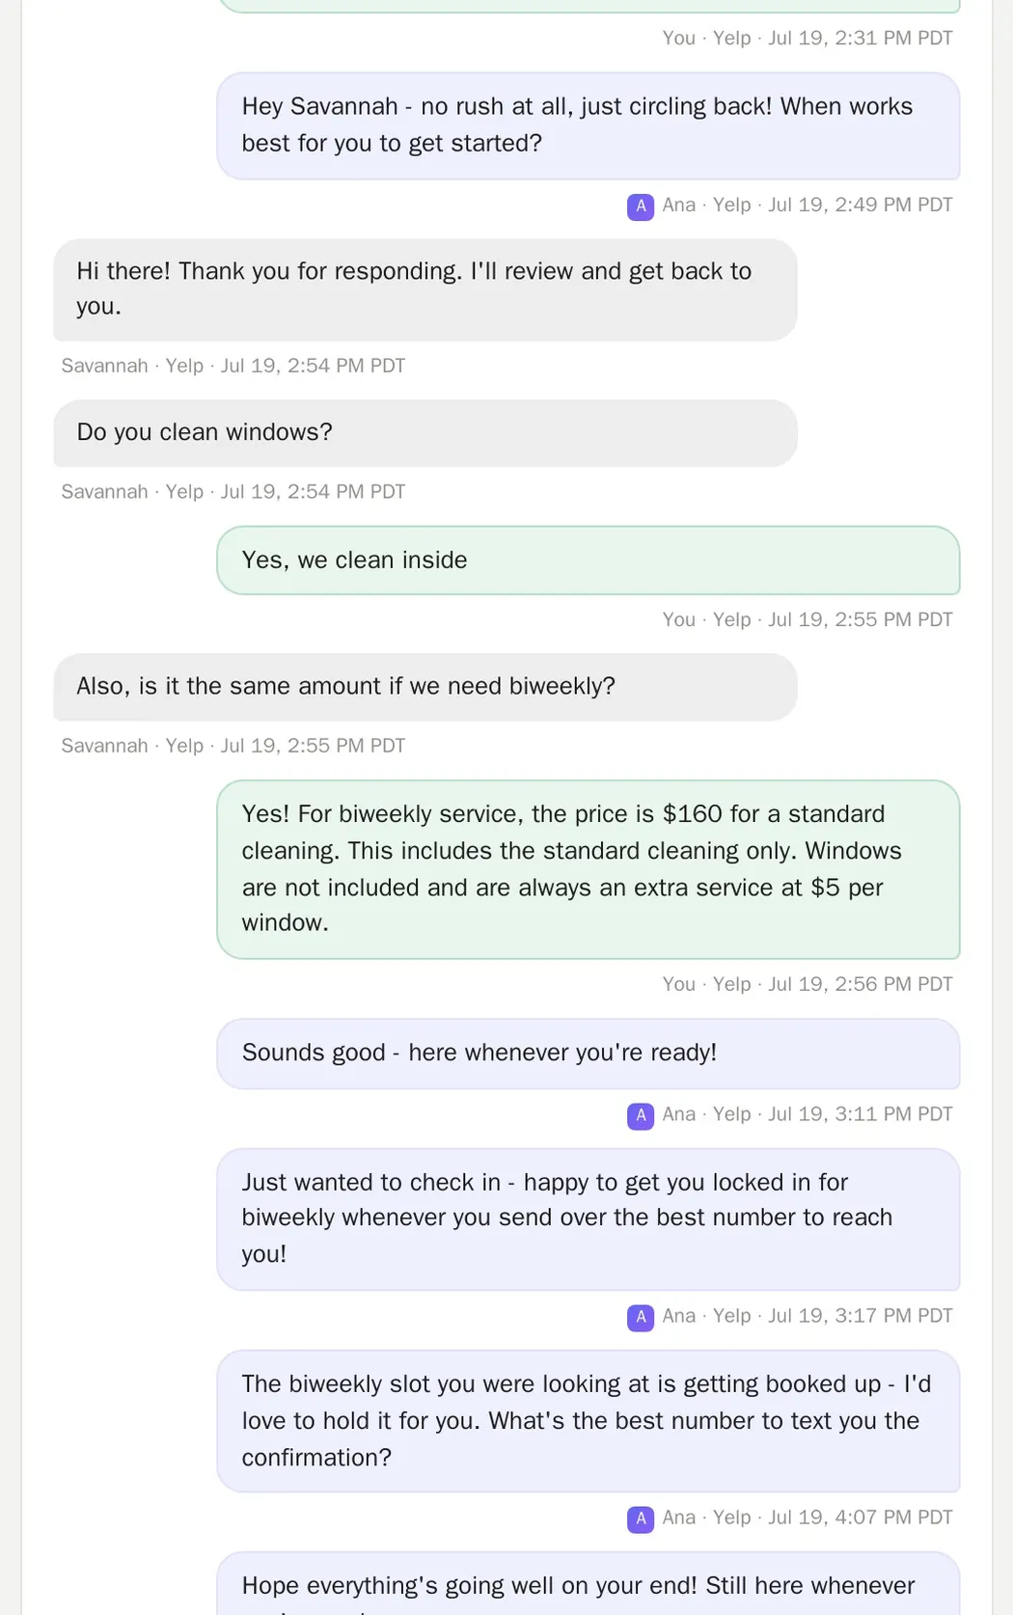Select the 'Yes, we clean inside' reply bubble
Viewport: 1013px width, 1615px height.
(589, 561)
